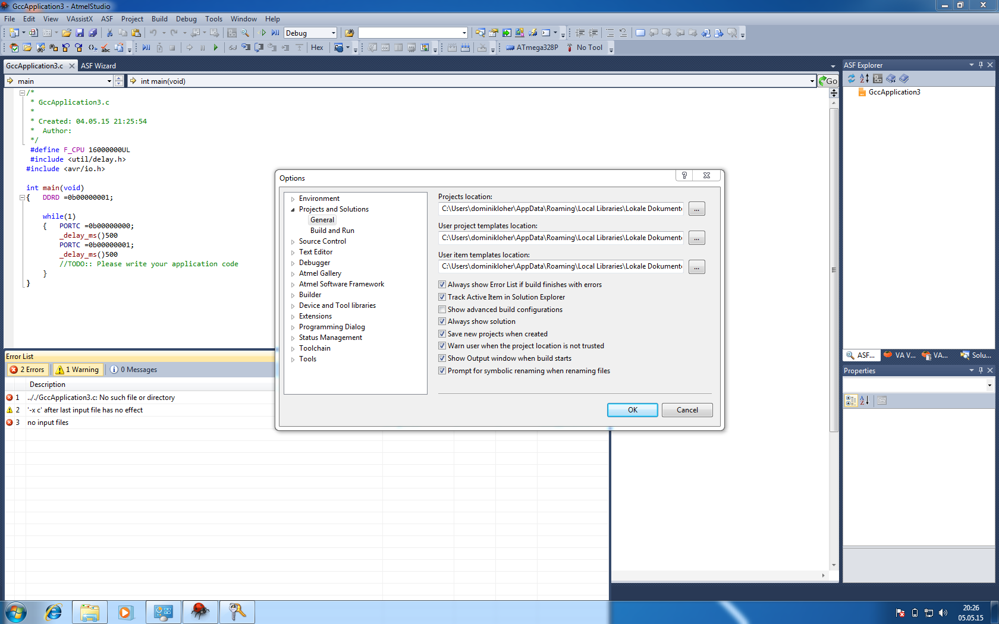Click the green Continue play icon

pyautogui.click(x=215, y=48)
